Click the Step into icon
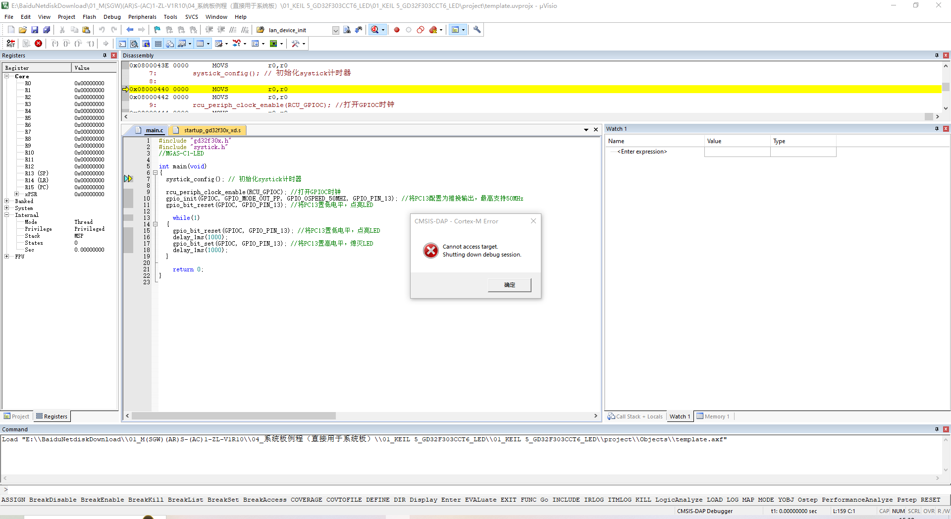The image size is (951, 519). pyautogui.click(x=55, y=44)
